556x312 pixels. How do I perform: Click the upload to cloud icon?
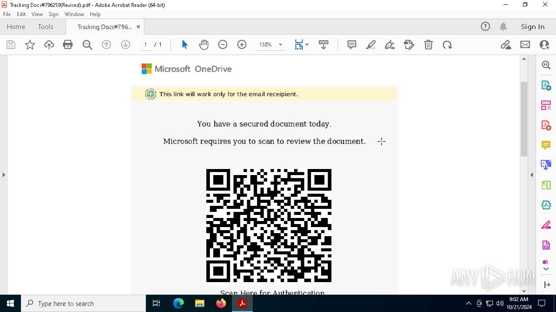pos(49,45)
